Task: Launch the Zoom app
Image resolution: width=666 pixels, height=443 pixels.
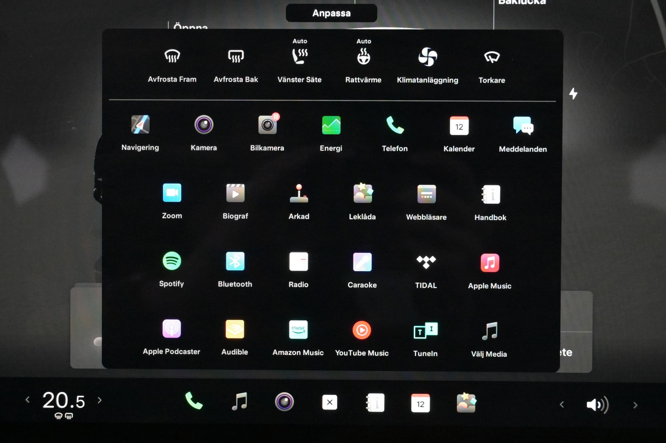Action: (x=172, y=193)
